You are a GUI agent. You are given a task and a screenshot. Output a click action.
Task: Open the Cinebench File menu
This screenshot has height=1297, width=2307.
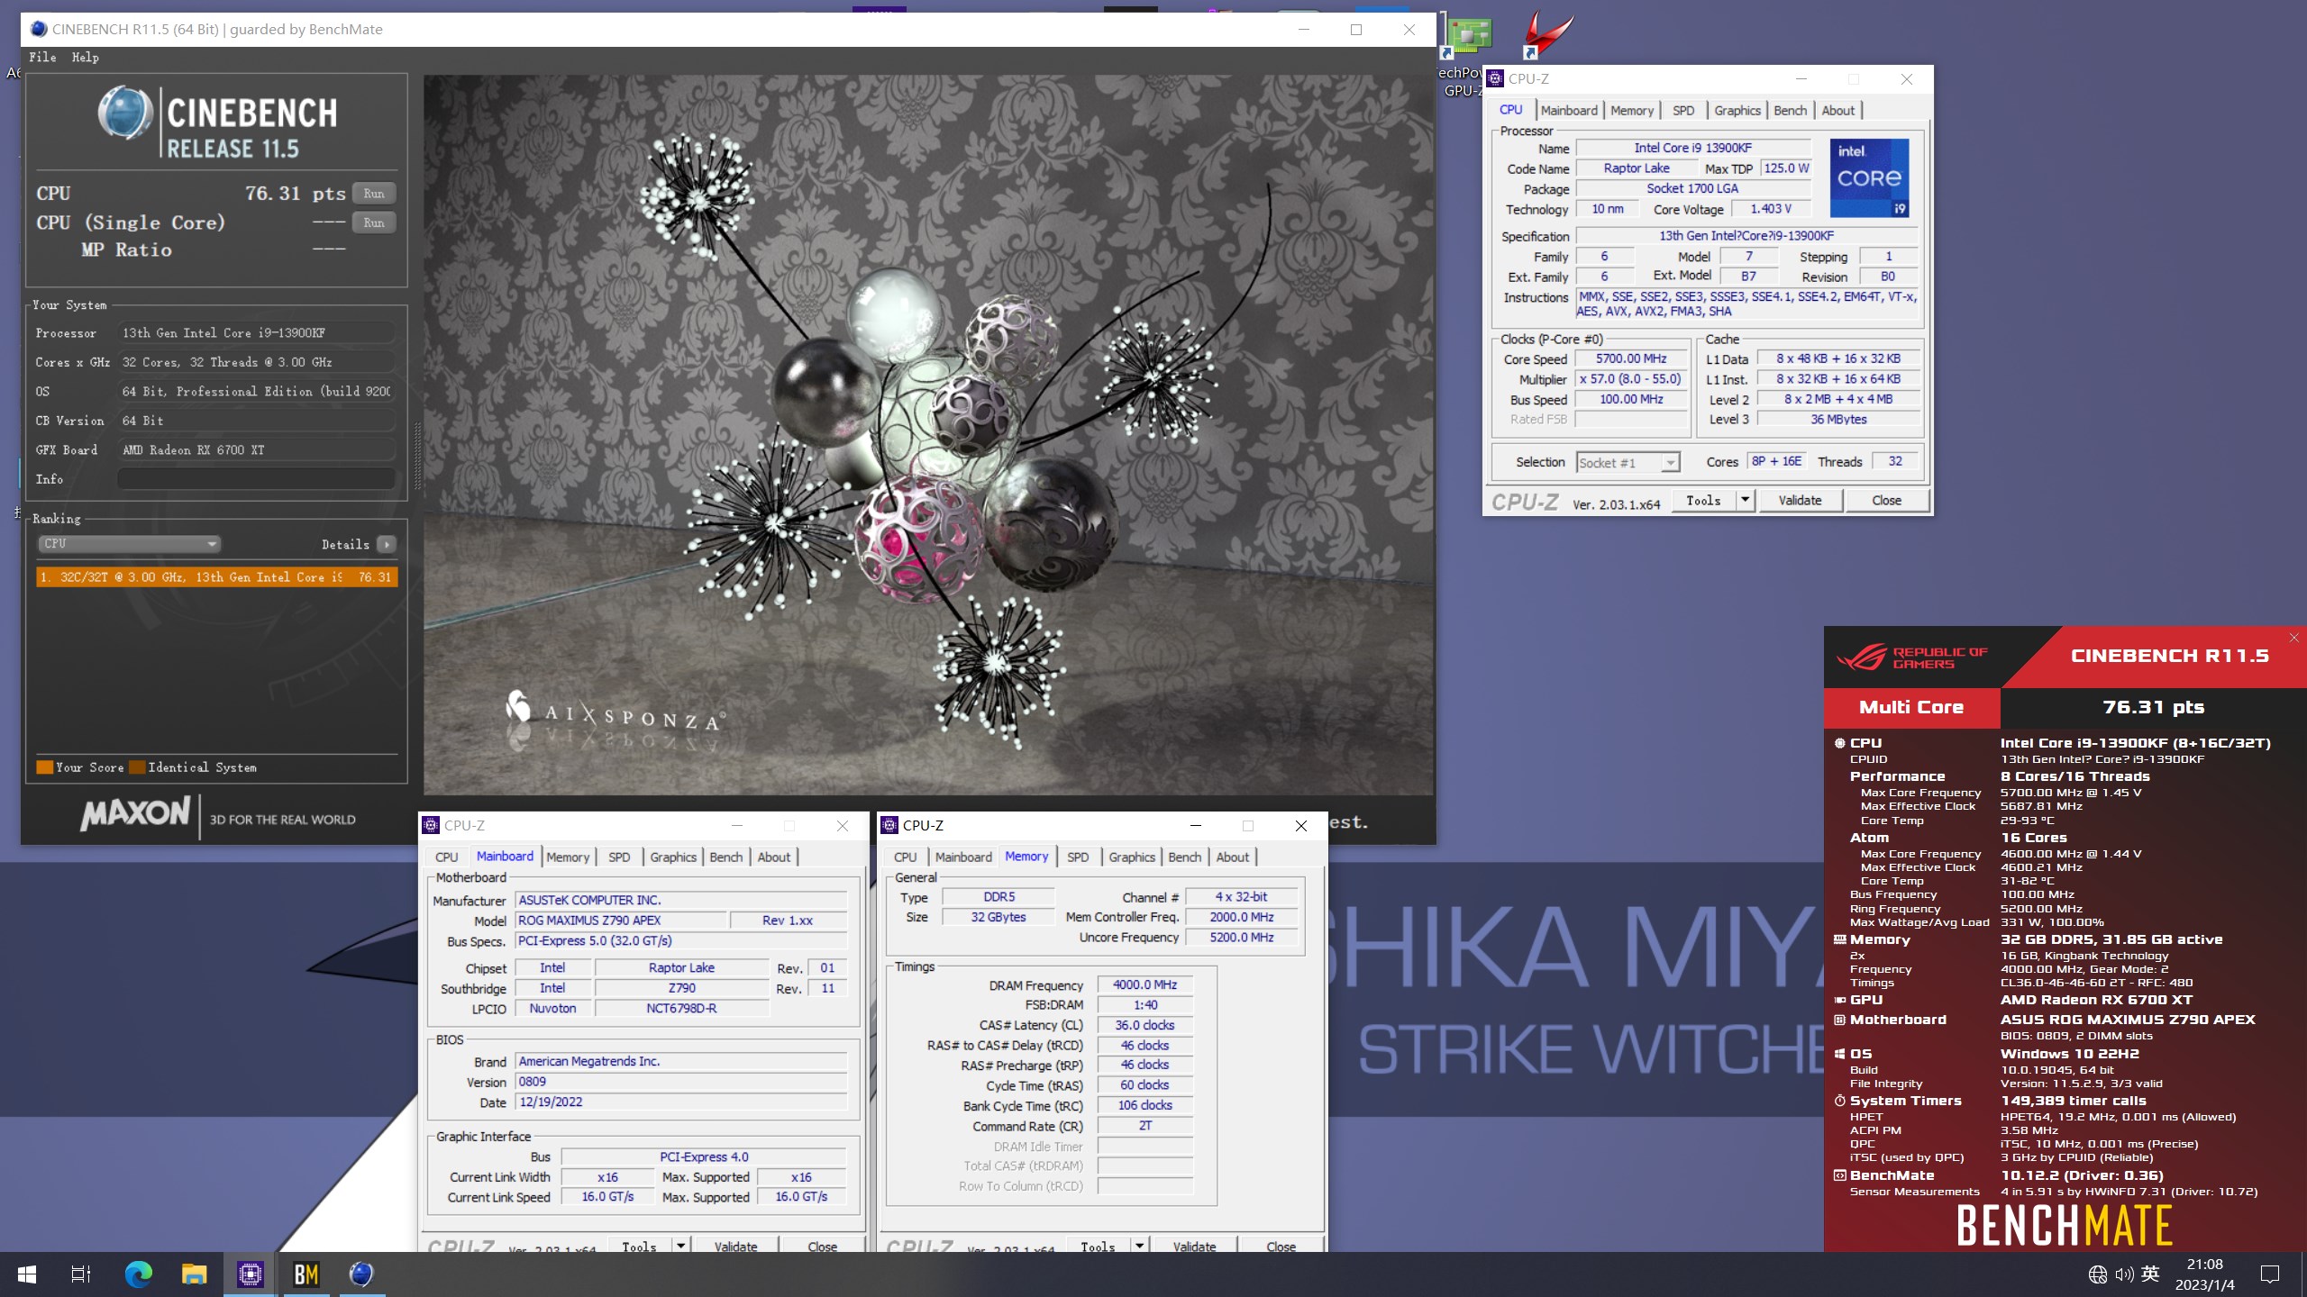click(42, 57)
